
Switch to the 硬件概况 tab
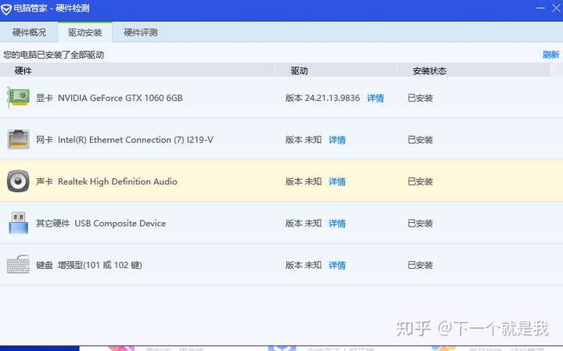tap(29, 32)
